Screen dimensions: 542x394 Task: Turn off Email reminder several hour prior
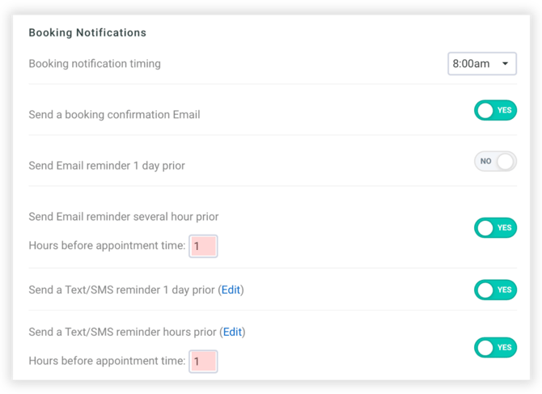(x=495, y=228)
